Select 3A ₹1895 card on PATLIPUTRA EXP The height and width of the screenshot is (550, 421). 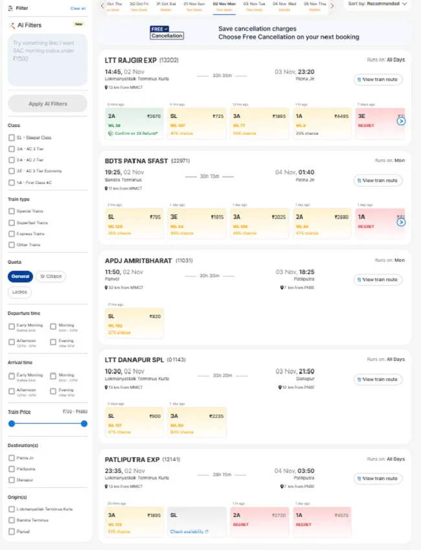(x=134, y=522)
